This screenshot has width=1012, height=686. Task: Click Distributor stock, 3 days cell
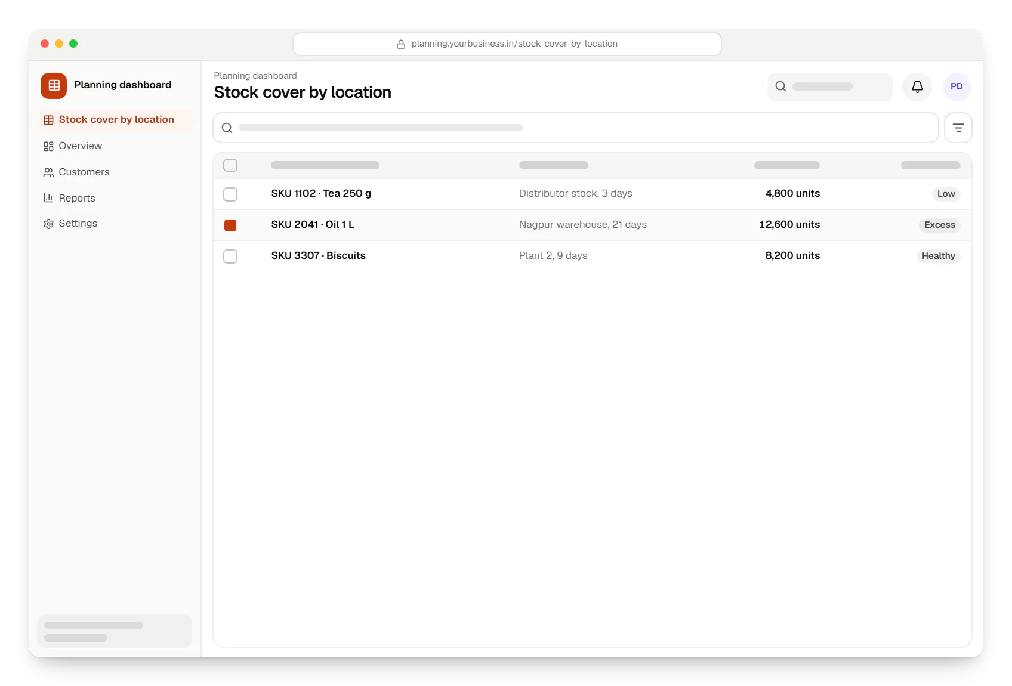(576, 193)
